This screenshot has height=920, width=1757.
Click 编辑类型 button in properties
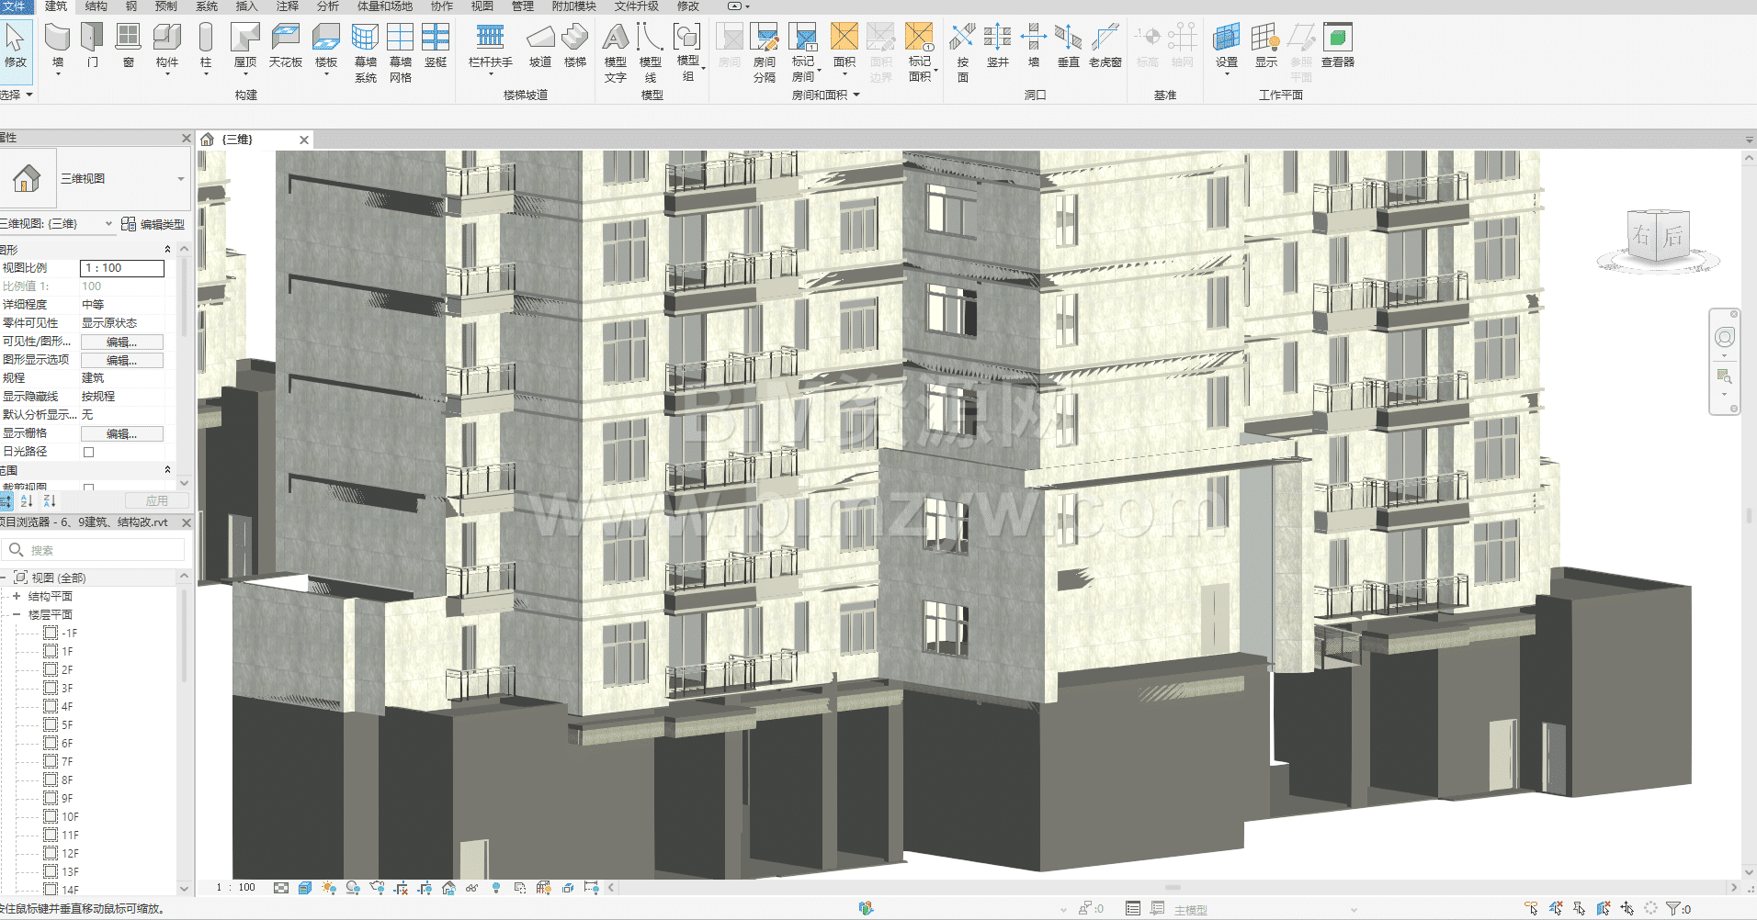click(153, 224)
